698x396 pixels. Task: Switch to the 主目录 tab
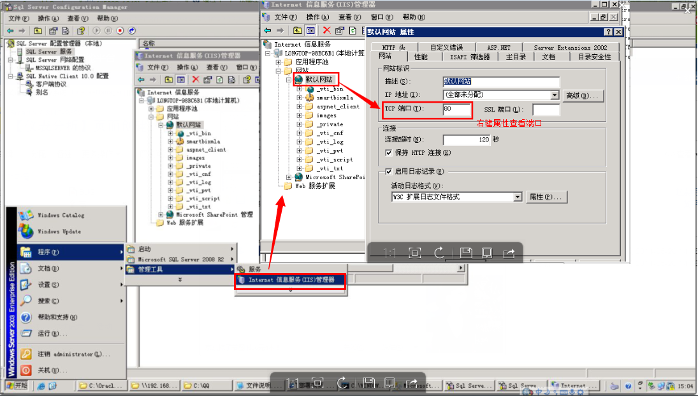click(516, 57)
